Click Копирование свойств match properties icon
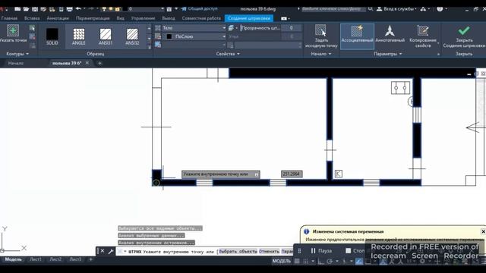Screen dimensions: 486x273 coord(423,30)
